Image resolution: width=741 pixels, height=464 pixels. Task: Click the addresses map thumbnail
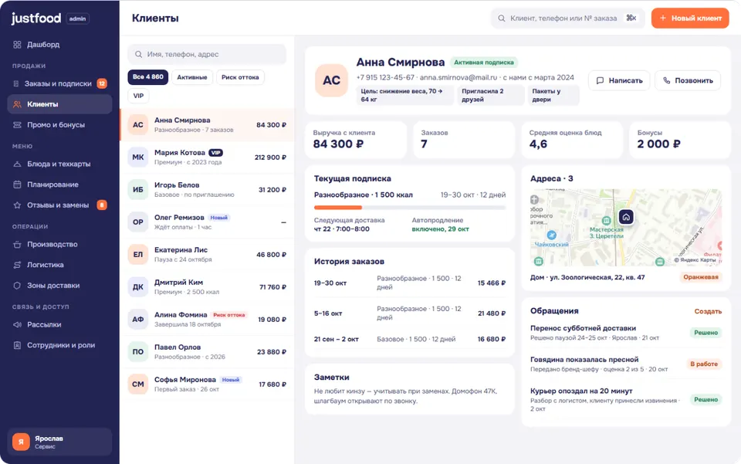point(626,228)
